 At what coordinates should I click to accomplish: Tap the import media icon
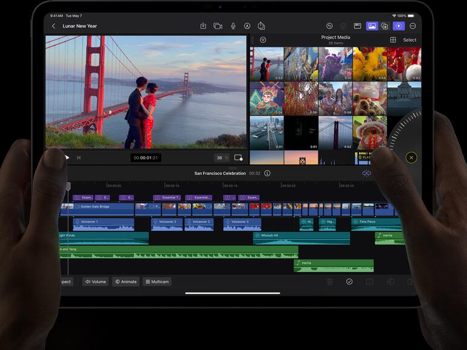[x=203, y=26]
